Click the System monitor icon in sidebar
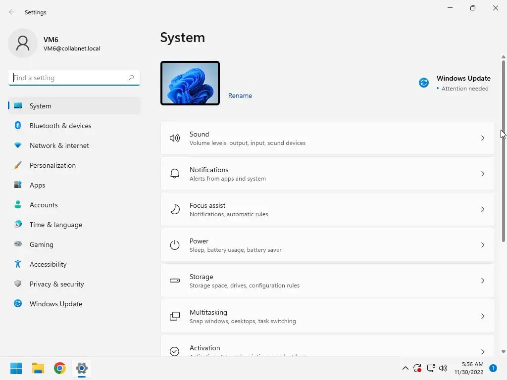The height and width of the screenshot is (380, 507). pos(18,106)
